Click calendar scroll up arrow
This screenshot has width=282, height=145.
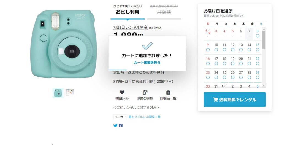264,29
